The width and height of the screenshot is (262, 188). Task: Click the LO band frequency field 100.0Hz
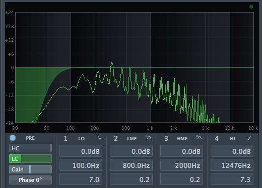[81, 165]
